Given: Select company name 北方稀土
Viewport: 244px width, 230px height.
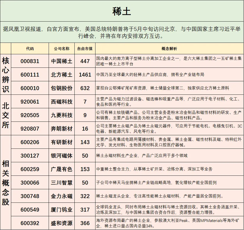Looking at the screenshot, I should (x=62, y=75).
